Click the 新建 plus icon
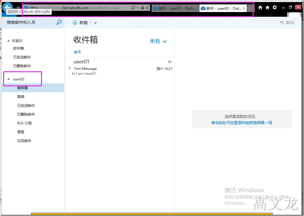Viewport: 304px width, 216px height. pos(75,23)
